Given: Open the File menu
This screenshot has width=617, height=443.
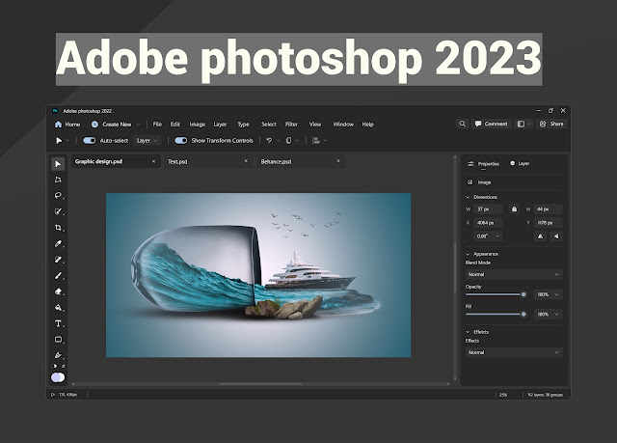Looking at the screenshot, I should tap(157, 125).
